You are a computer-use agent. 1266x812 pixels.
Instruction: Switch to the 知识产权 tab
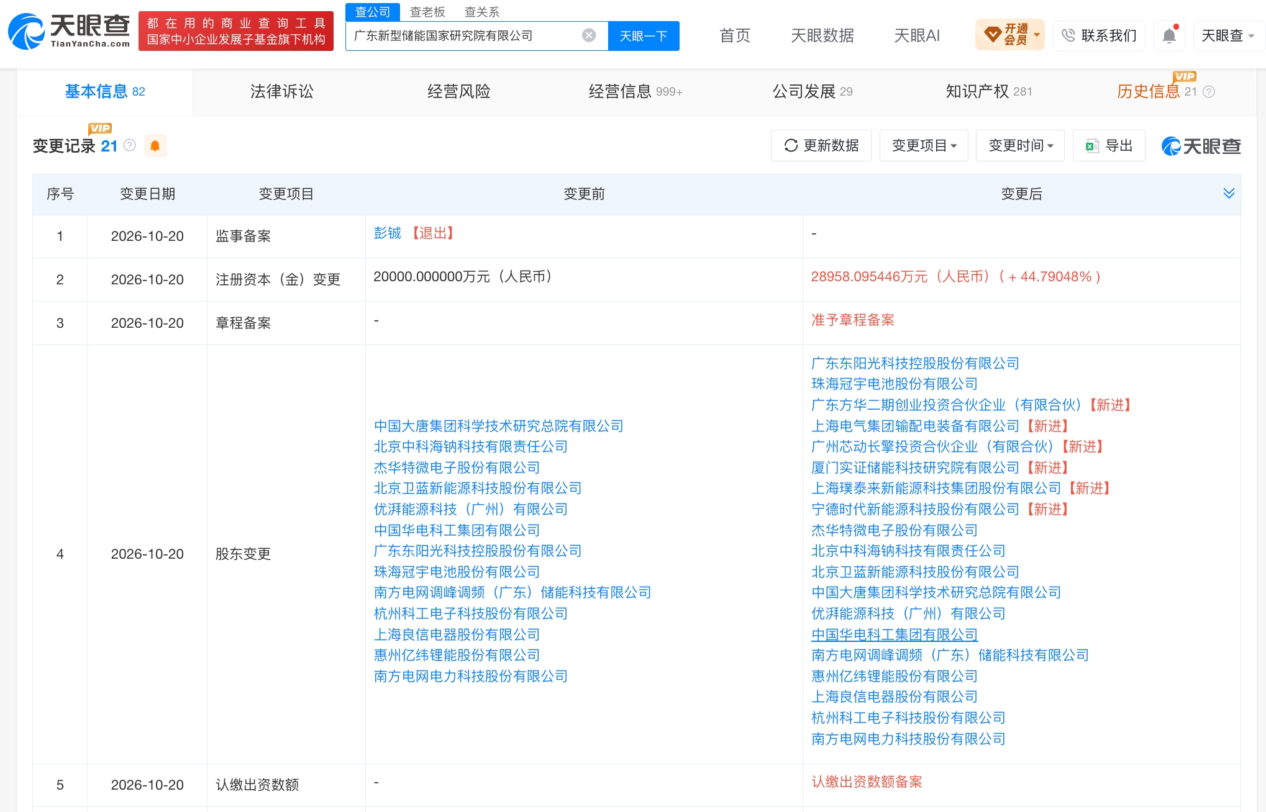(x=989, y=92)
